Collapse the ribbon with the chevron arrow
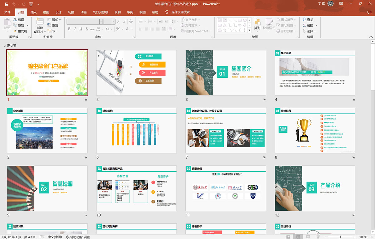The width and height of the screenshot is (375, 239). pos(371,37)
